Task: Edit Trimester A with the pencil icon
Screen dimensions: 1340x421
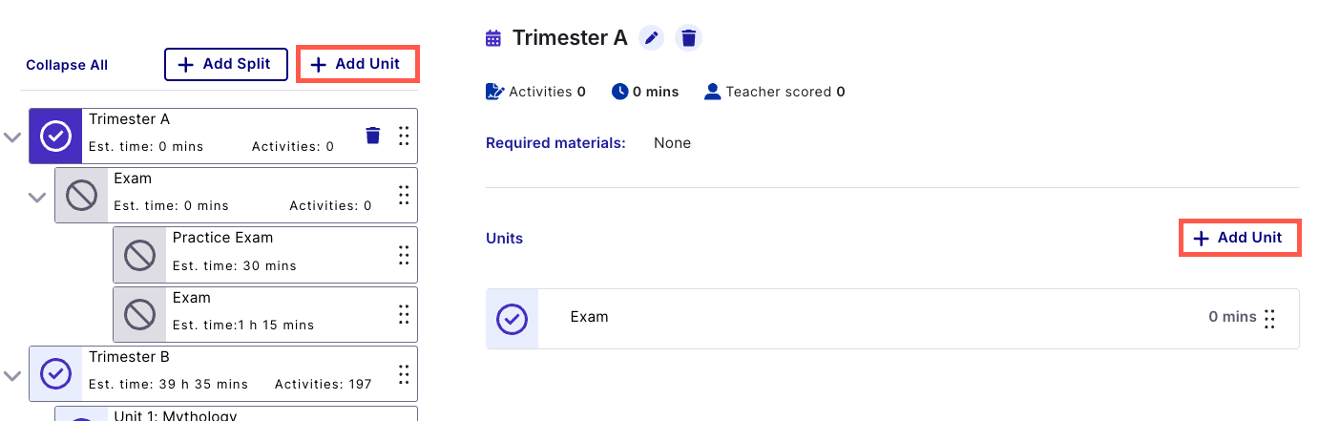Action: pyautogui.click(x=651, y=38)
